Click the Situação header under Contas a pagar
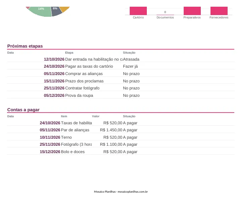This screenshot has width=241, height=200. click(x=129, y=116)
